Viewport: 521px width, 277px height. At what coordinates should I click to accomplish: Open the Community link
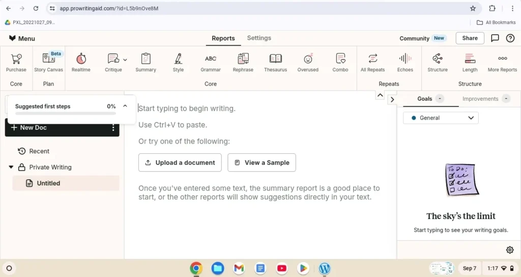click(414, 38)
